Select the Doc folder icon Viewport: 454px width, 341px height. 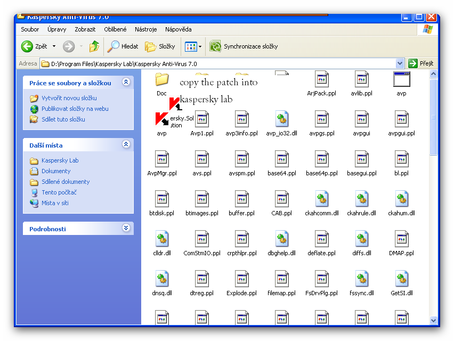[162, 79]
